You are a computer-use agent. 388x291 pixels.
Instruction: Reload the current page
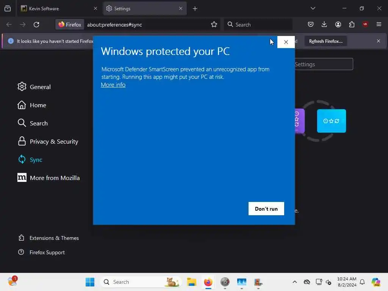pyautogui.click(x=36, y=25)
